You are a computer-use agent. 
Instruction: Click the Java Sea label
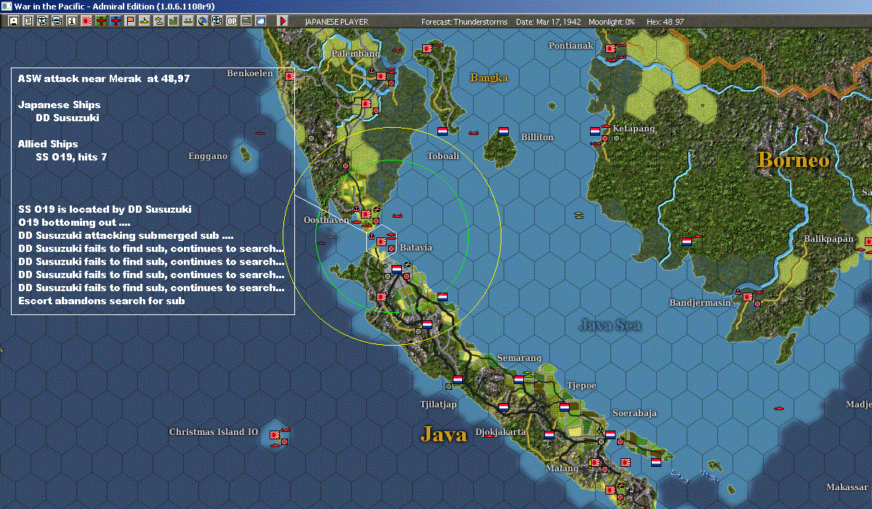610,325
